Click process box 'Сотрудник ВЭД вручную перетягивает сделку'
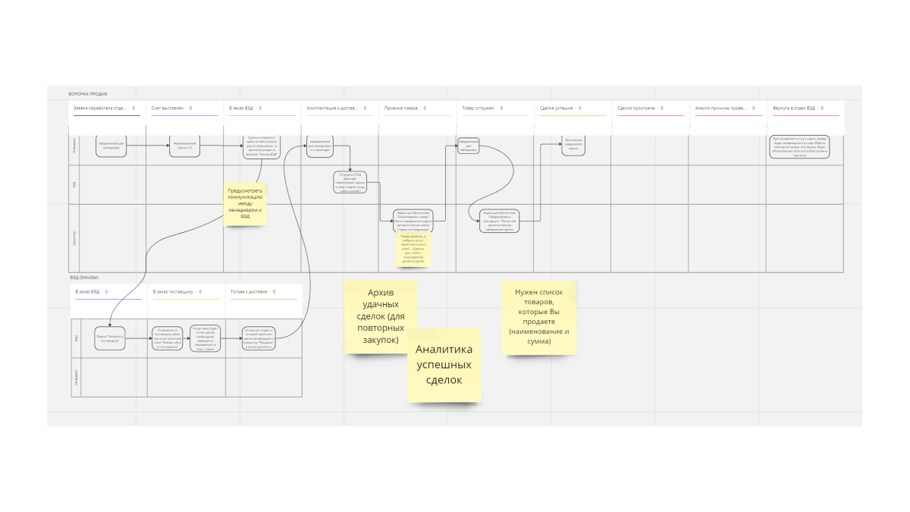 point(350,183)
